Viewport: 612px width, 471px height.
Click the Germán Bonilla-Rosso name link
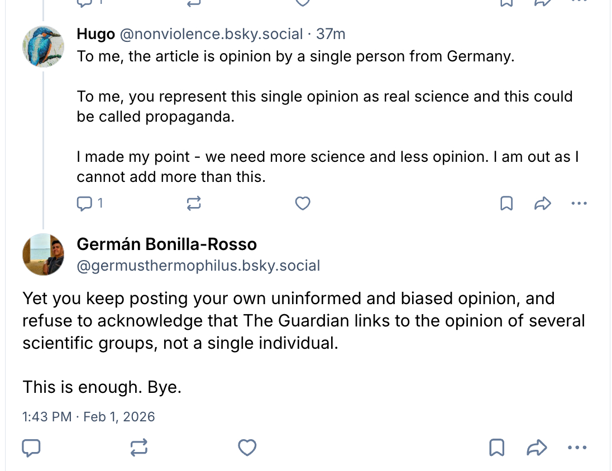(166, 244)
